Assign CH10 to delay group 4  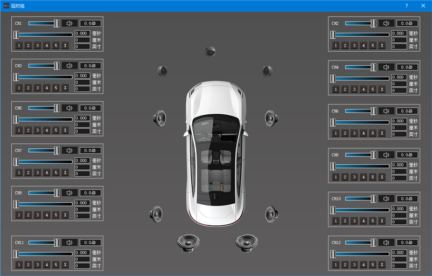363,221
